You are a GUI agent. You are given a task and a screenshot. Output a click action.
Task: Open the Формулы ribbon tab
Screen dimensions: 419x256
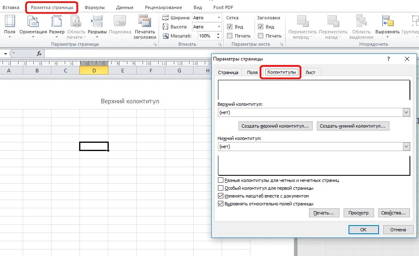point(95,7)
